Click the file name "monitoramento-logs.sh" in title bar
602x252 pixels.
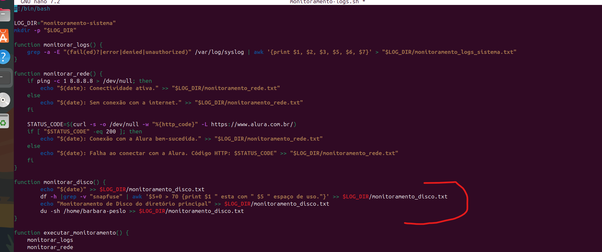[x=324, y=2]
